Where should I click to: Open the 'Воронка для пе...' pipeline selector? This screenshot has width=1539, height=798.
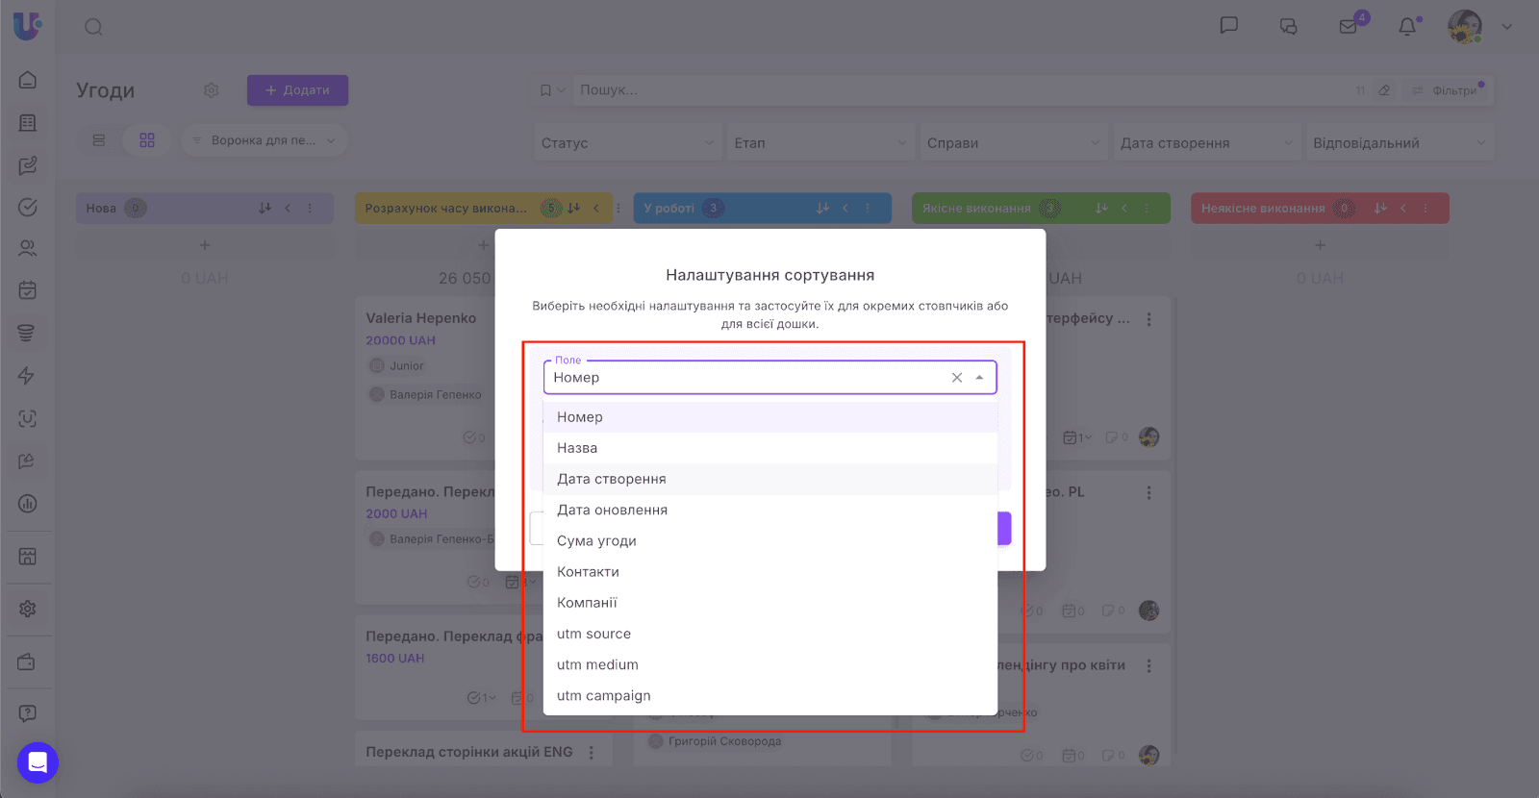pyautogui.click(x=264, y=140)
